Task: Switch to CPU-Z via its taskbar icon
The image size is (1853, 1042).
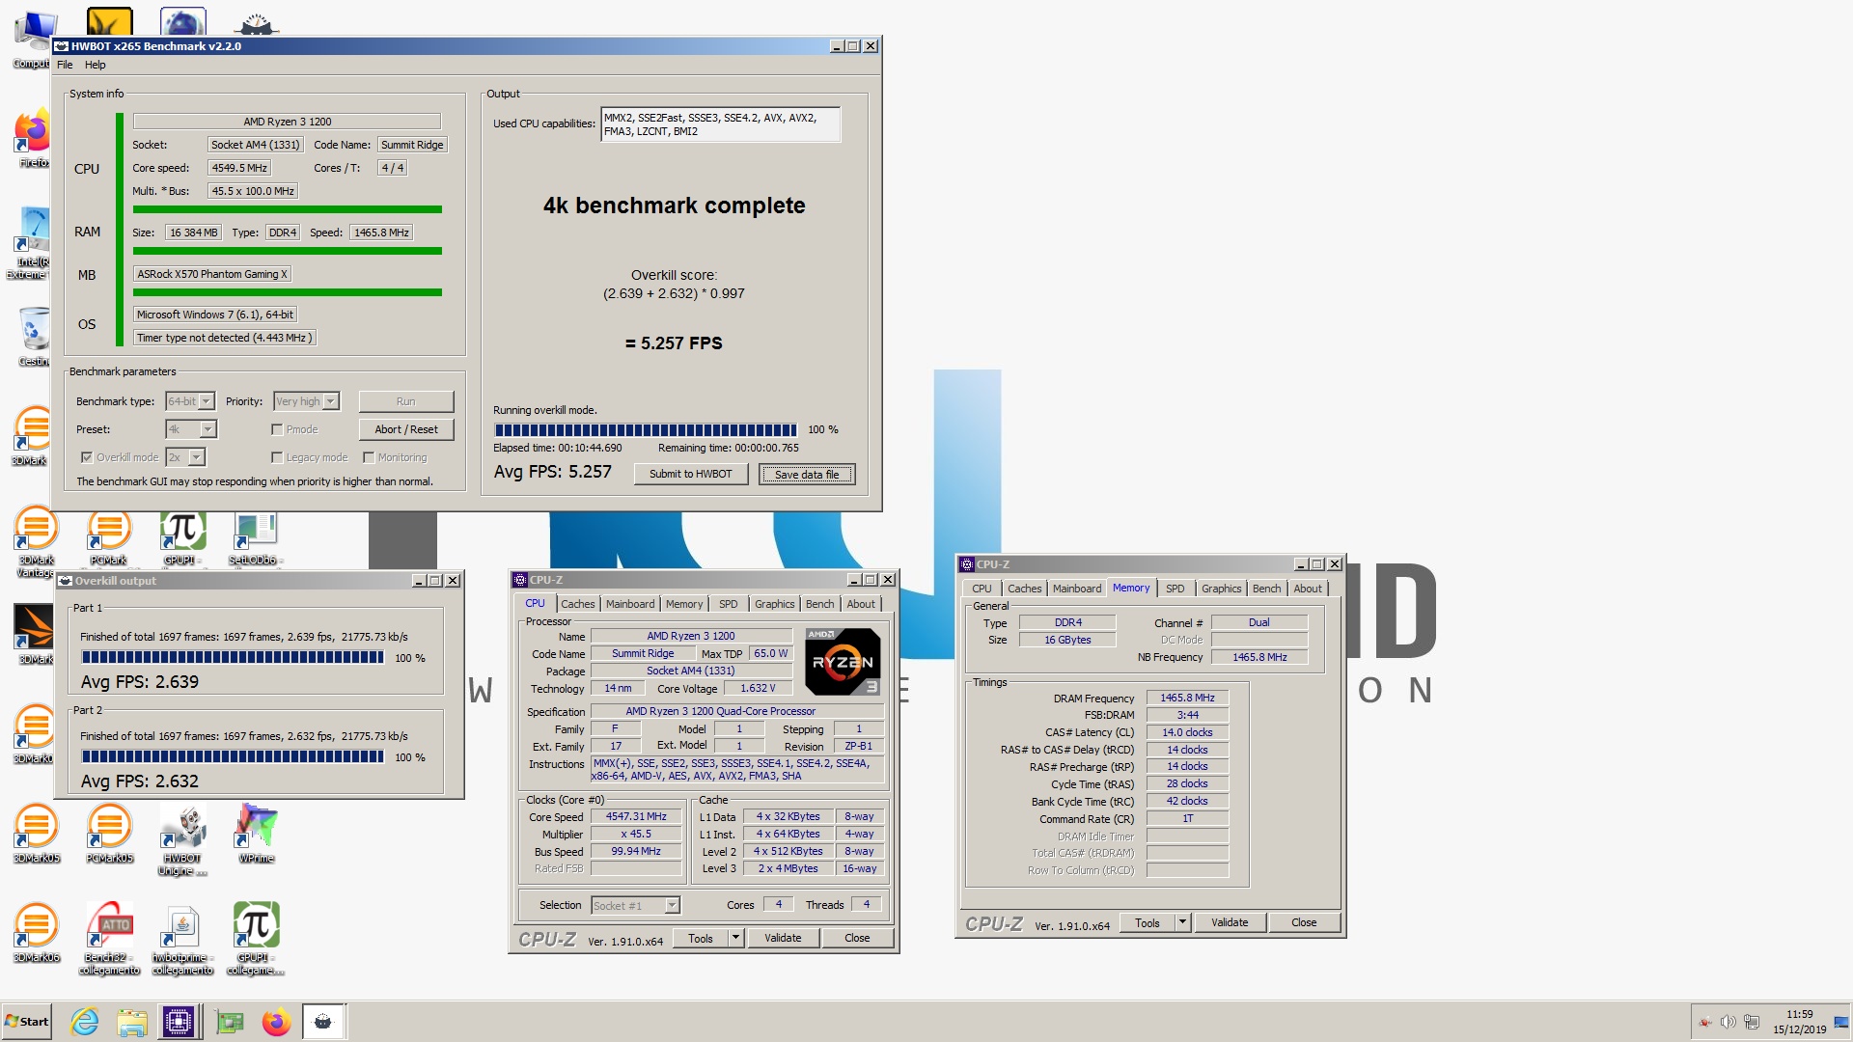Action: coord(179,1022)
